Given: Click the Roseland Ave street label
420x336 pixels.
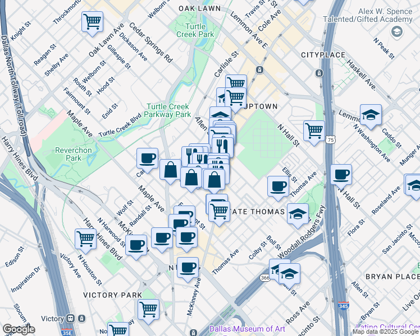Looking at the screenshot, I should pos(386,200).
